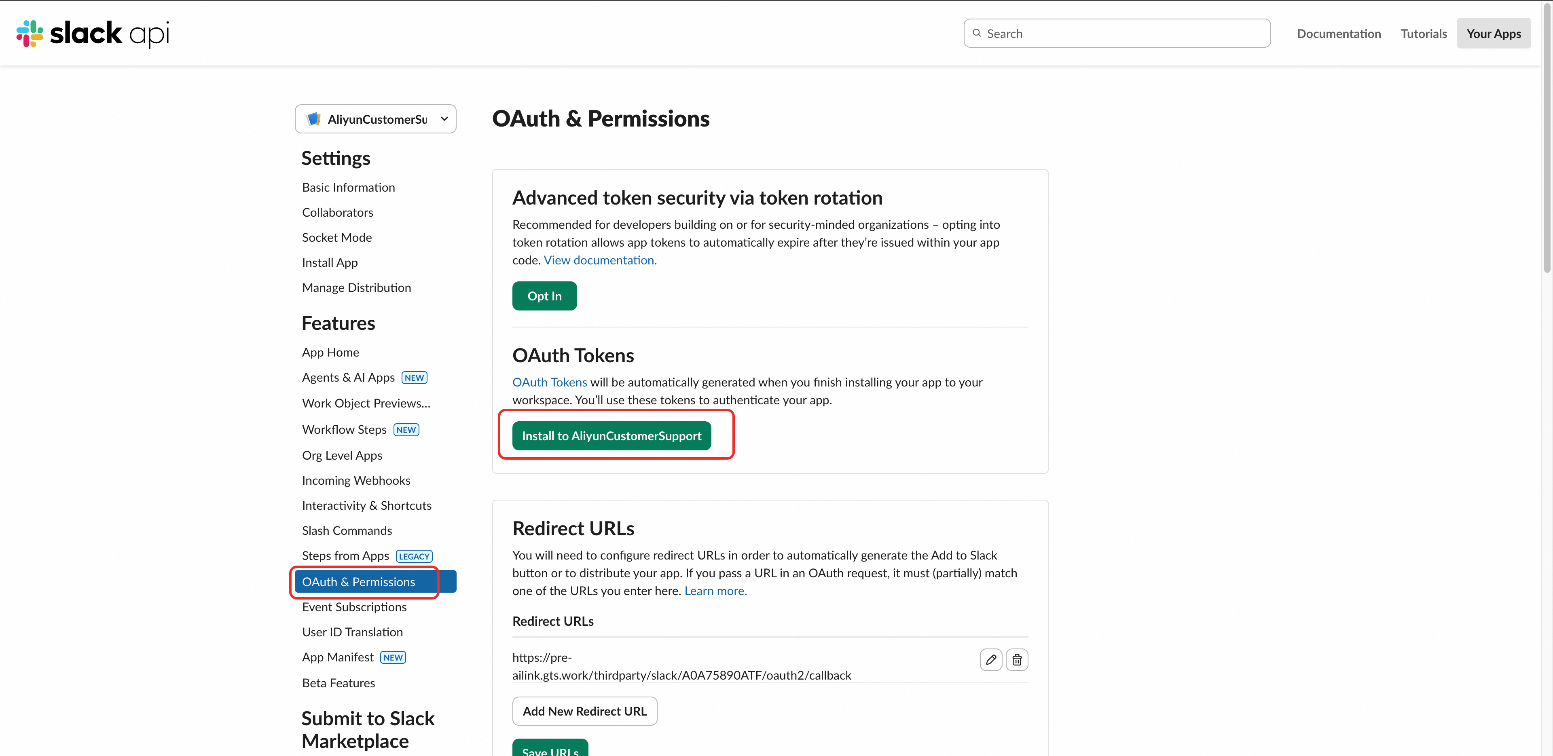Click the Slack API logo
This screenshot has height=756, width=1553.
point(93,33)
